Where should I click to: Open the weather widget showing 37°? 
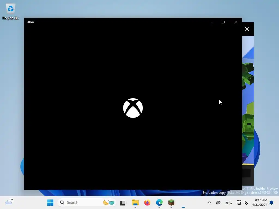coord(9,202)
